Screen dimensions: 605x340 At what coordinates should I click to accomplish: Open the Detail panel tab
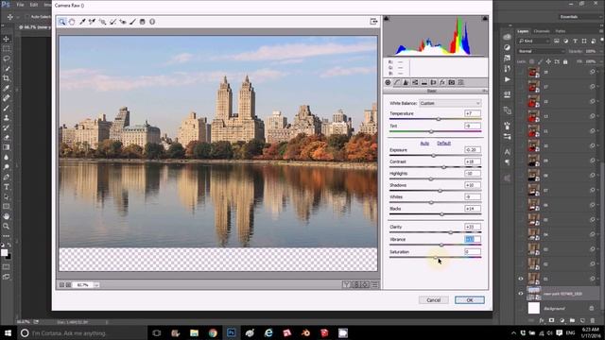(x=406, y=82)
